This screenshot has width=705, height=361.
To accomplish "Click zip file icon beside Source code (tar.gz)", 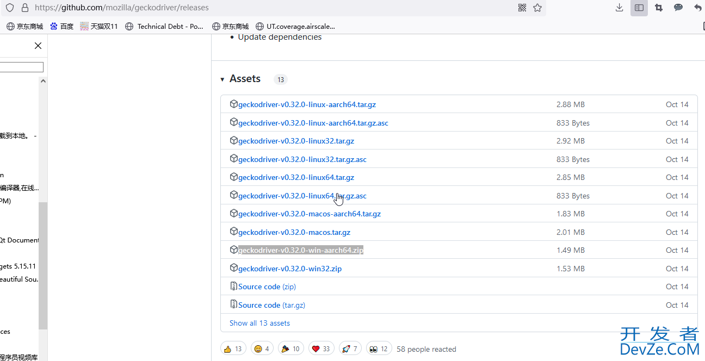I will pyautogui.click(x=234, y=304).
